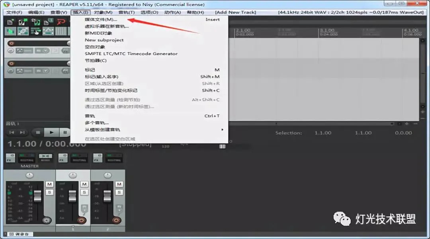Arm track 1 for recording in track panel
This screenshot has height=239, width=430.
(x=11, y=43)
